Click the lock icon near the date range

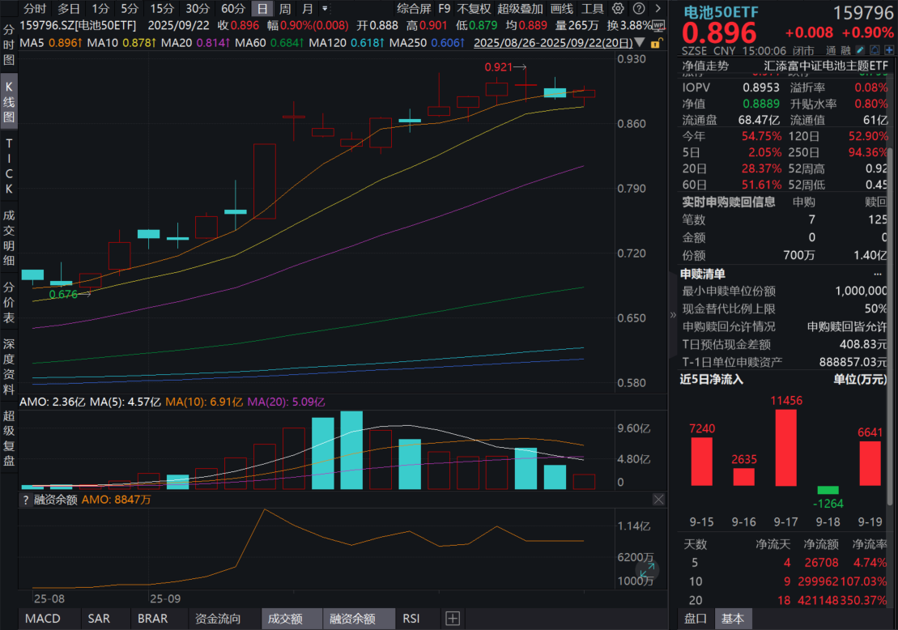(x=657, y=44)
